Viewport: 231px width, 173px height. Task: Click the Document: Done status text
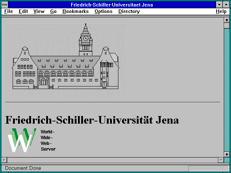23,168
